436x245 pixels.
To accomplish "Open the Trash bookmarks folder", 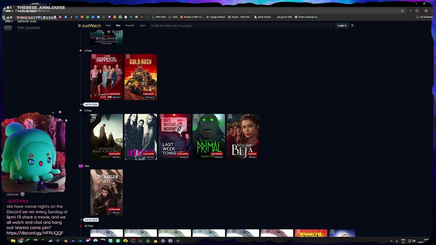I will (173, 17).
